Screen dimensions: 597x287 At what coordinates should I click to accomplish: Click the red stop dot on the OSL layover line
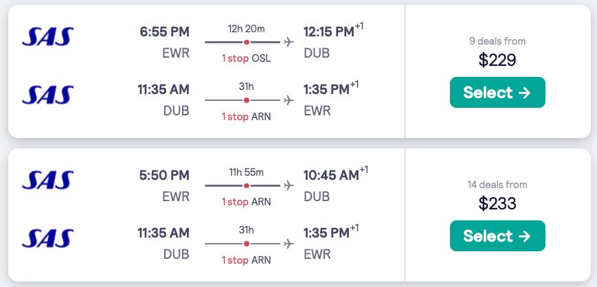(247, 43)
